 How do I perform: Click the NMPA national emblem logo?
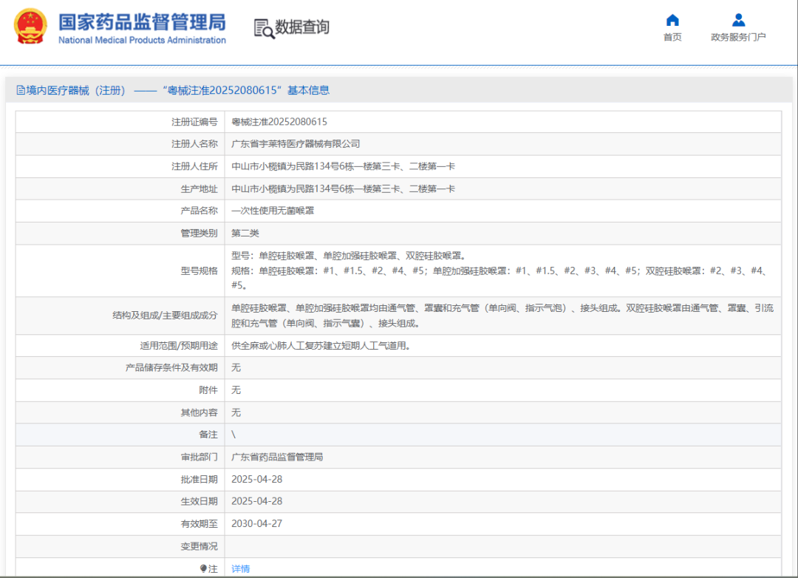[30, 28]
